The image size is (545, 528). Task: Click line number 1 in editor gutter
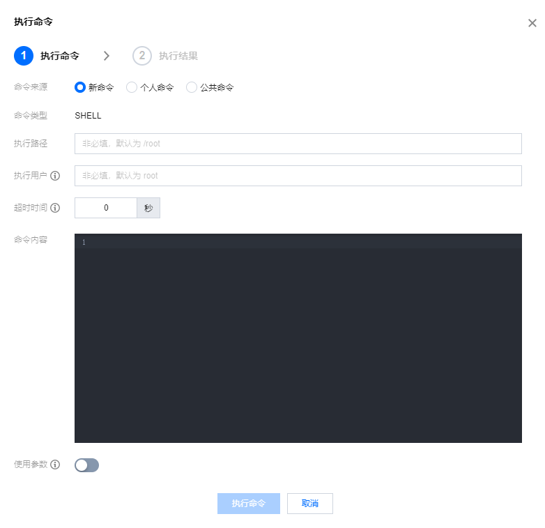(84, 242)
